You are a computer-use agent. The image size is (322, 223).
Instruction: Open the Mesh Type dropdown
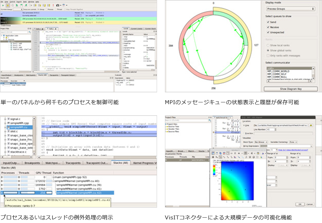261,142
